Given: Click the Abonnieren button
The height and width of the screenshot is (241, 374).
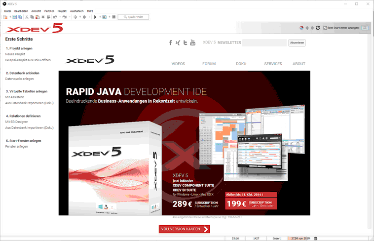Looking at the screenshot, I should pyautogui.click(x=297, y=43).
